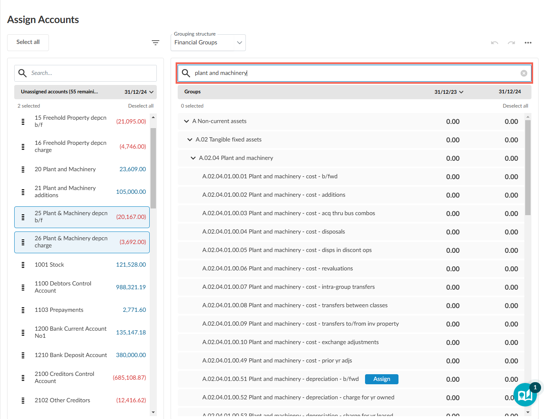Select the 2100 Creditors Control Account row
This screenshot has width=544, height=419.
pos(82,378)
